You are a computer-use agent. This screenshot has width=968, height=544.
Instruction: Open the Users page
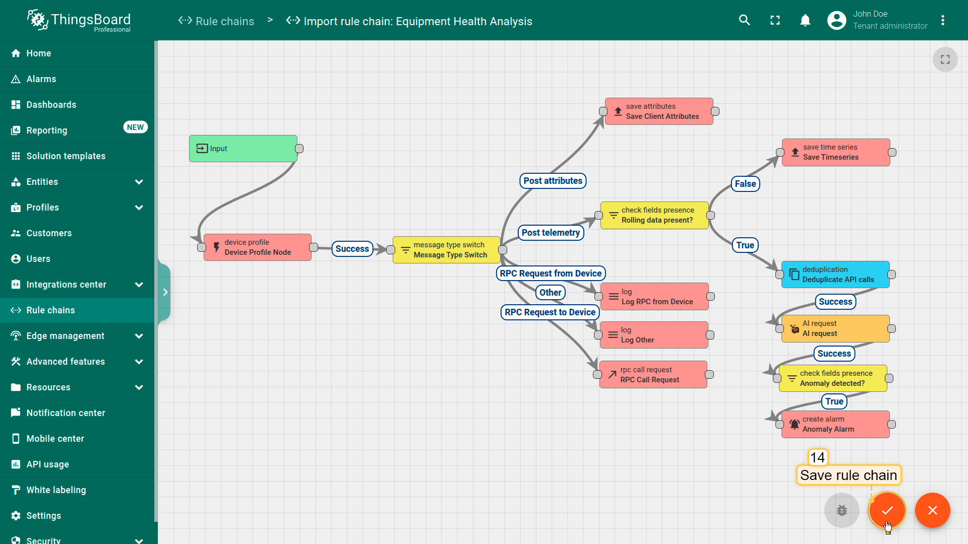(x=77, y=259)
